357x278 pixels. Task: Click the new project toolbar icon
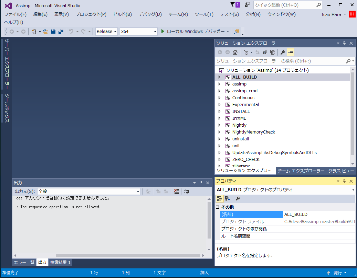tap(34, 32)
